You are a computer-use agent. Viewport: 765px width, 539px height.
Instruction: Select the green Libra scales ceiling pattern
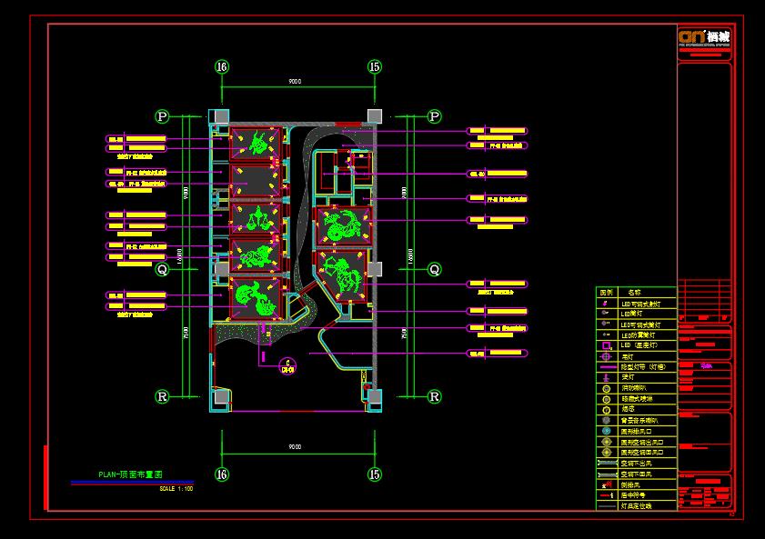point(258,219)
